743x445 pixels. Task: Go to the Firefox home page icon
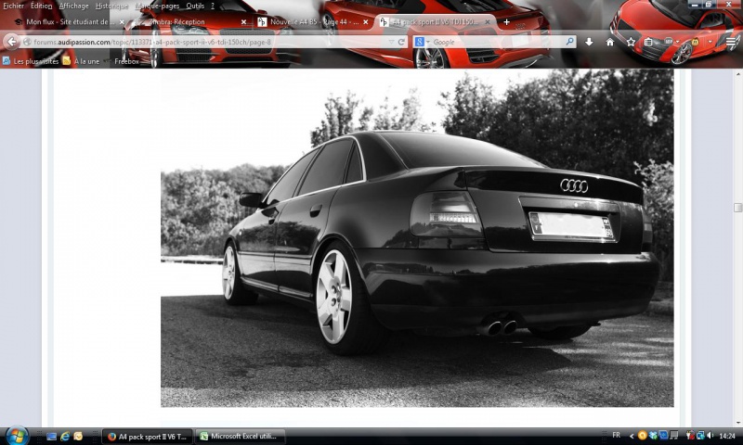point(610,42)
